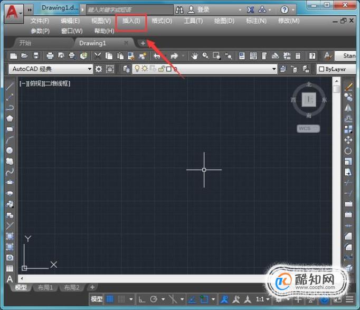This screenshot has height=310, width=360.
Task: Click the Open file folder icon
Action: (24, 56)
